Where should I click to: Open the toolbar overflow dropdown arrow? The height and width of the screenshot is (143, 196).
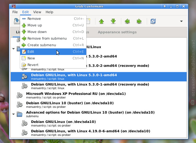point(181,21)
